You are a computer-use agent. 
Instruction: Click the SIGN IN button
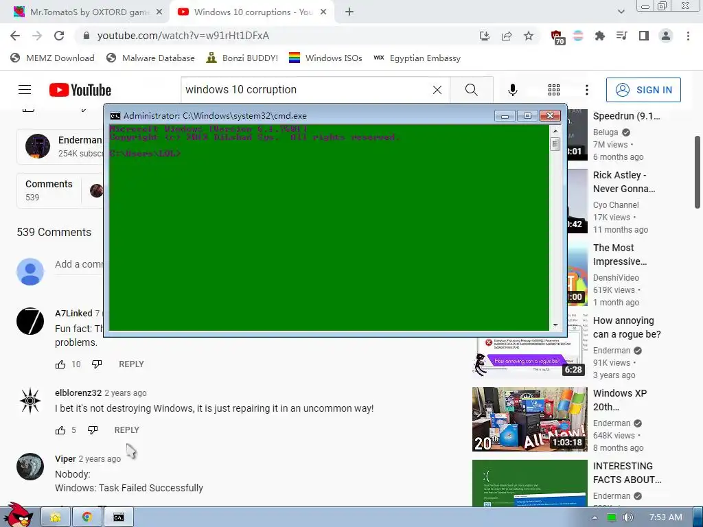[x=643, y=90]
